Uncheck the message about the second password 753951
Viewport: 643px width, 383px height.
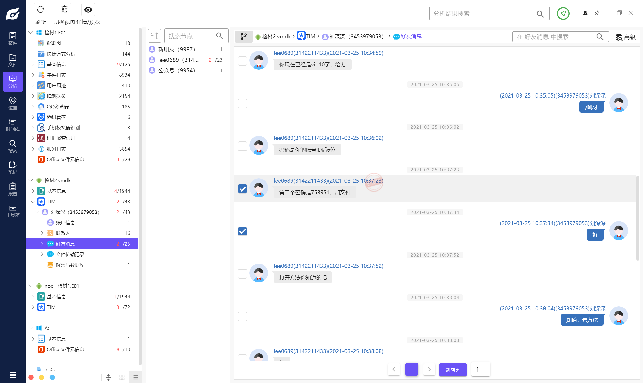click(x=242, y=189)
